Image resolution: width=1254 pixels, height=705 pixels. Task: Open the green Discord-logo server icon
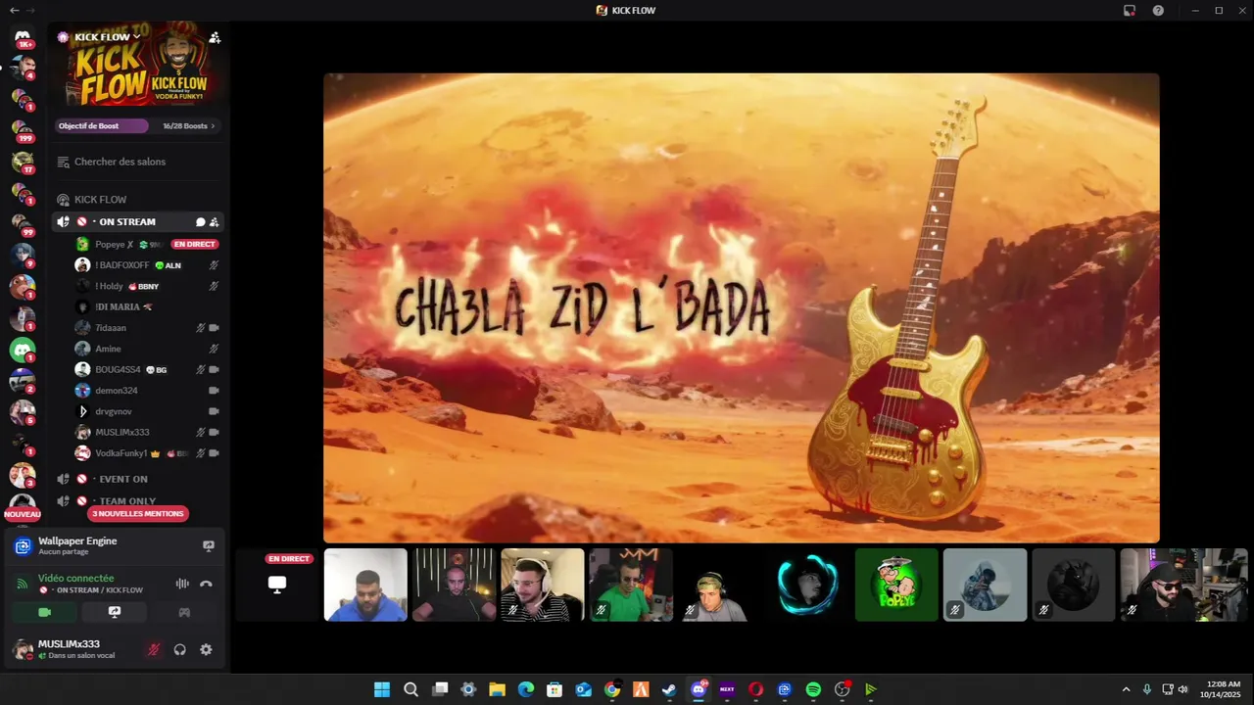pos(23,350)
